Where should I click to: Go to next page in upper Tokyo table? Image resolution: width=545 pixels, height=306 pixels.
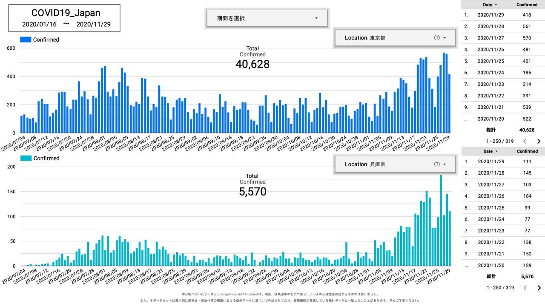click(x=539, y=141)
